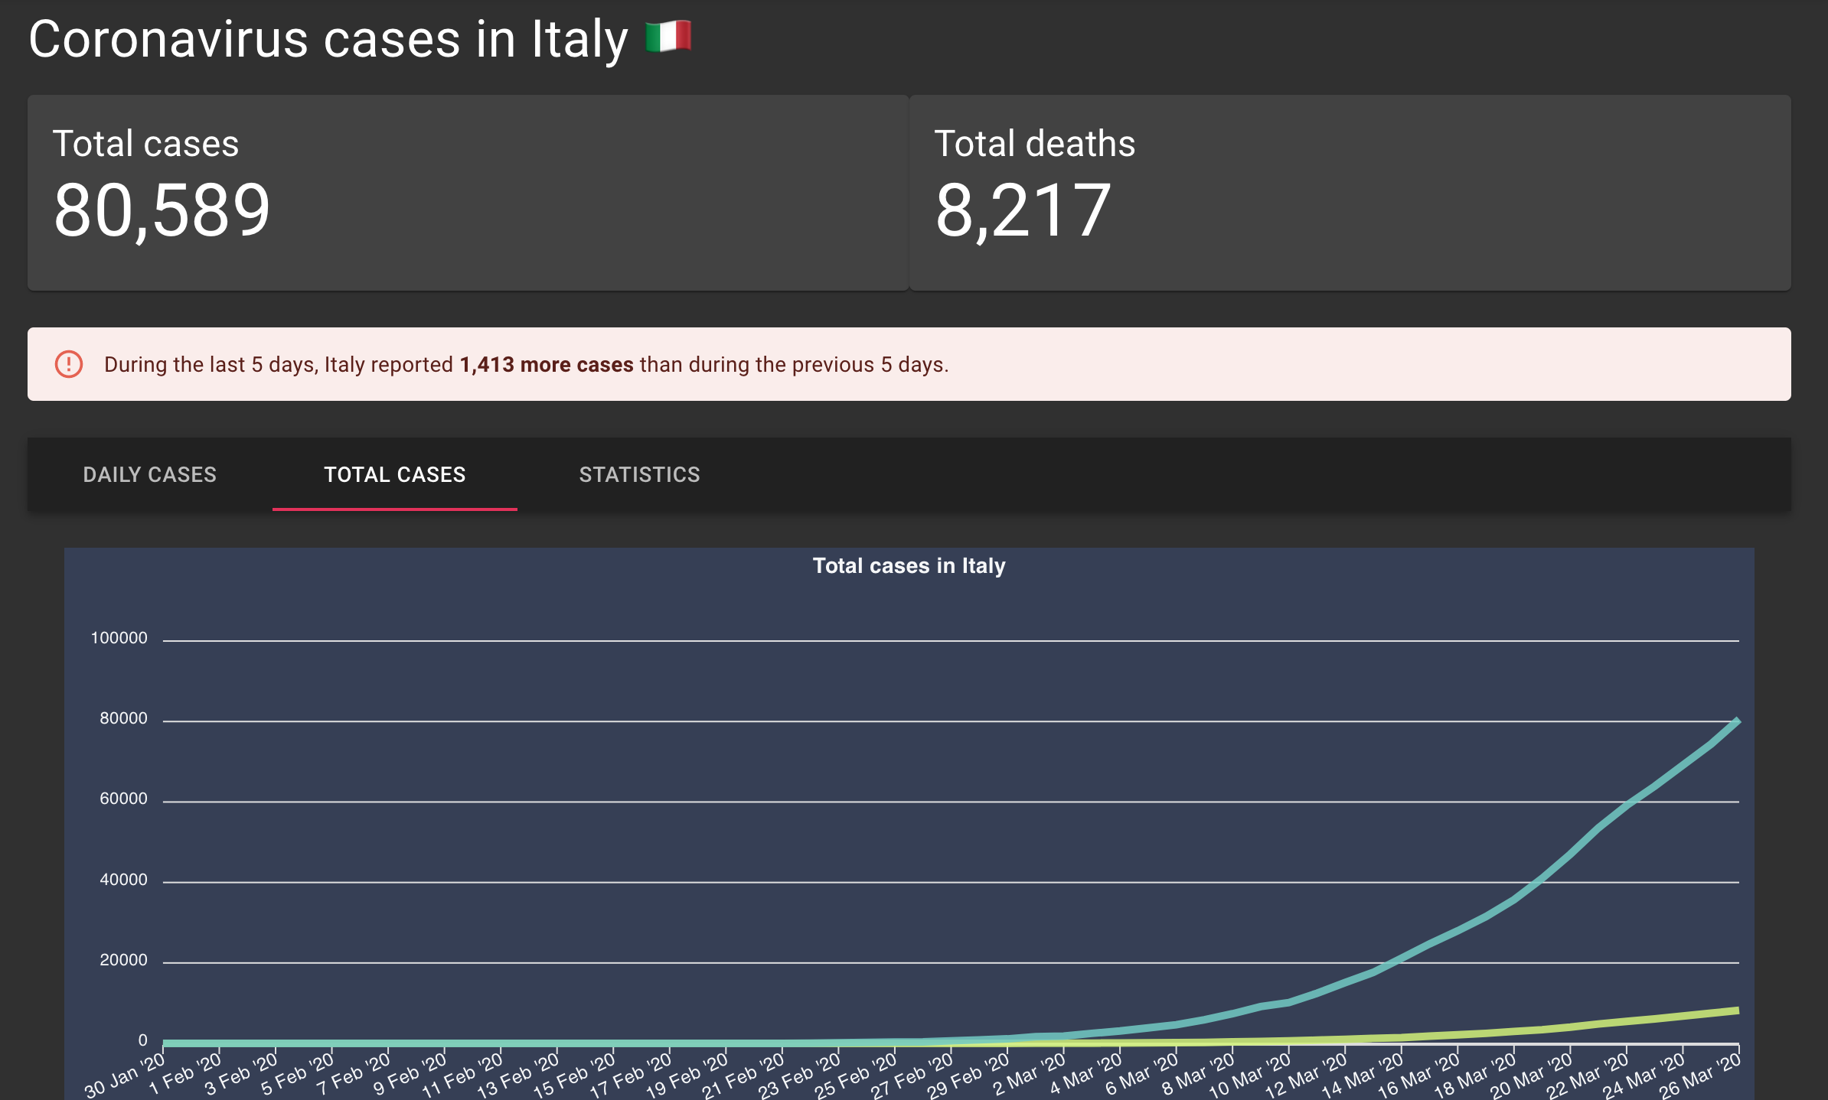Open the STATISTICS tab
The image size is (1828, 1100).
coord(639,474)
